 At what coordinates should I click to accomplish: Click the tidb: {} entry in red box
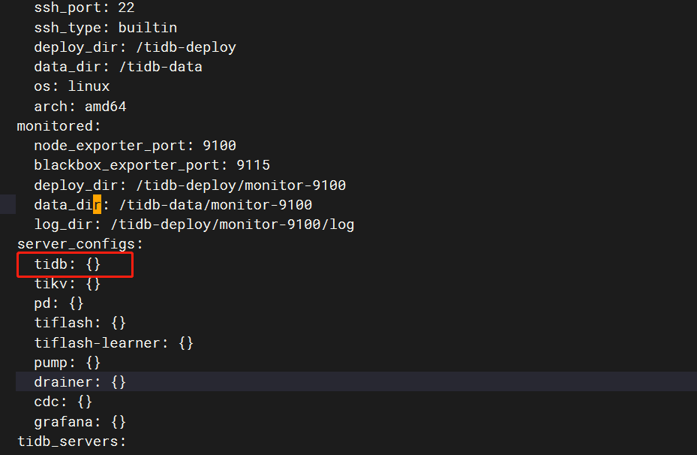(68, 264)
